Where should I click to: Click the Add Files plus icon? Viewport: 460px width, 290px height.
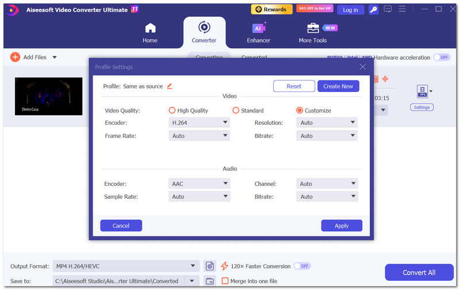coord(15,57)
